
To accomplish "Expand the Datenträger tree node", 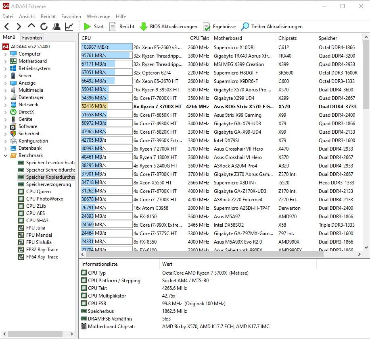I will click(5, 98).
